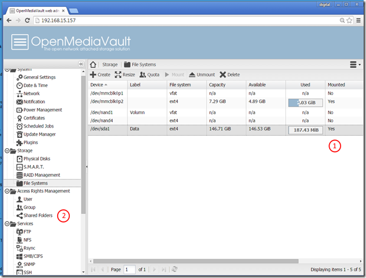The image size is (366, 278).
Task: Open the SMB/CIFS service settings
Action: pos(29,256)
